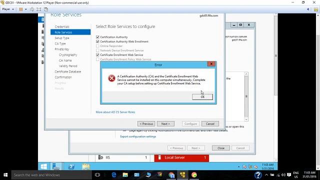The image size is (320, 180).
Task: Click scroll-up arrow in back wizard window
Action: coord(246,74)
